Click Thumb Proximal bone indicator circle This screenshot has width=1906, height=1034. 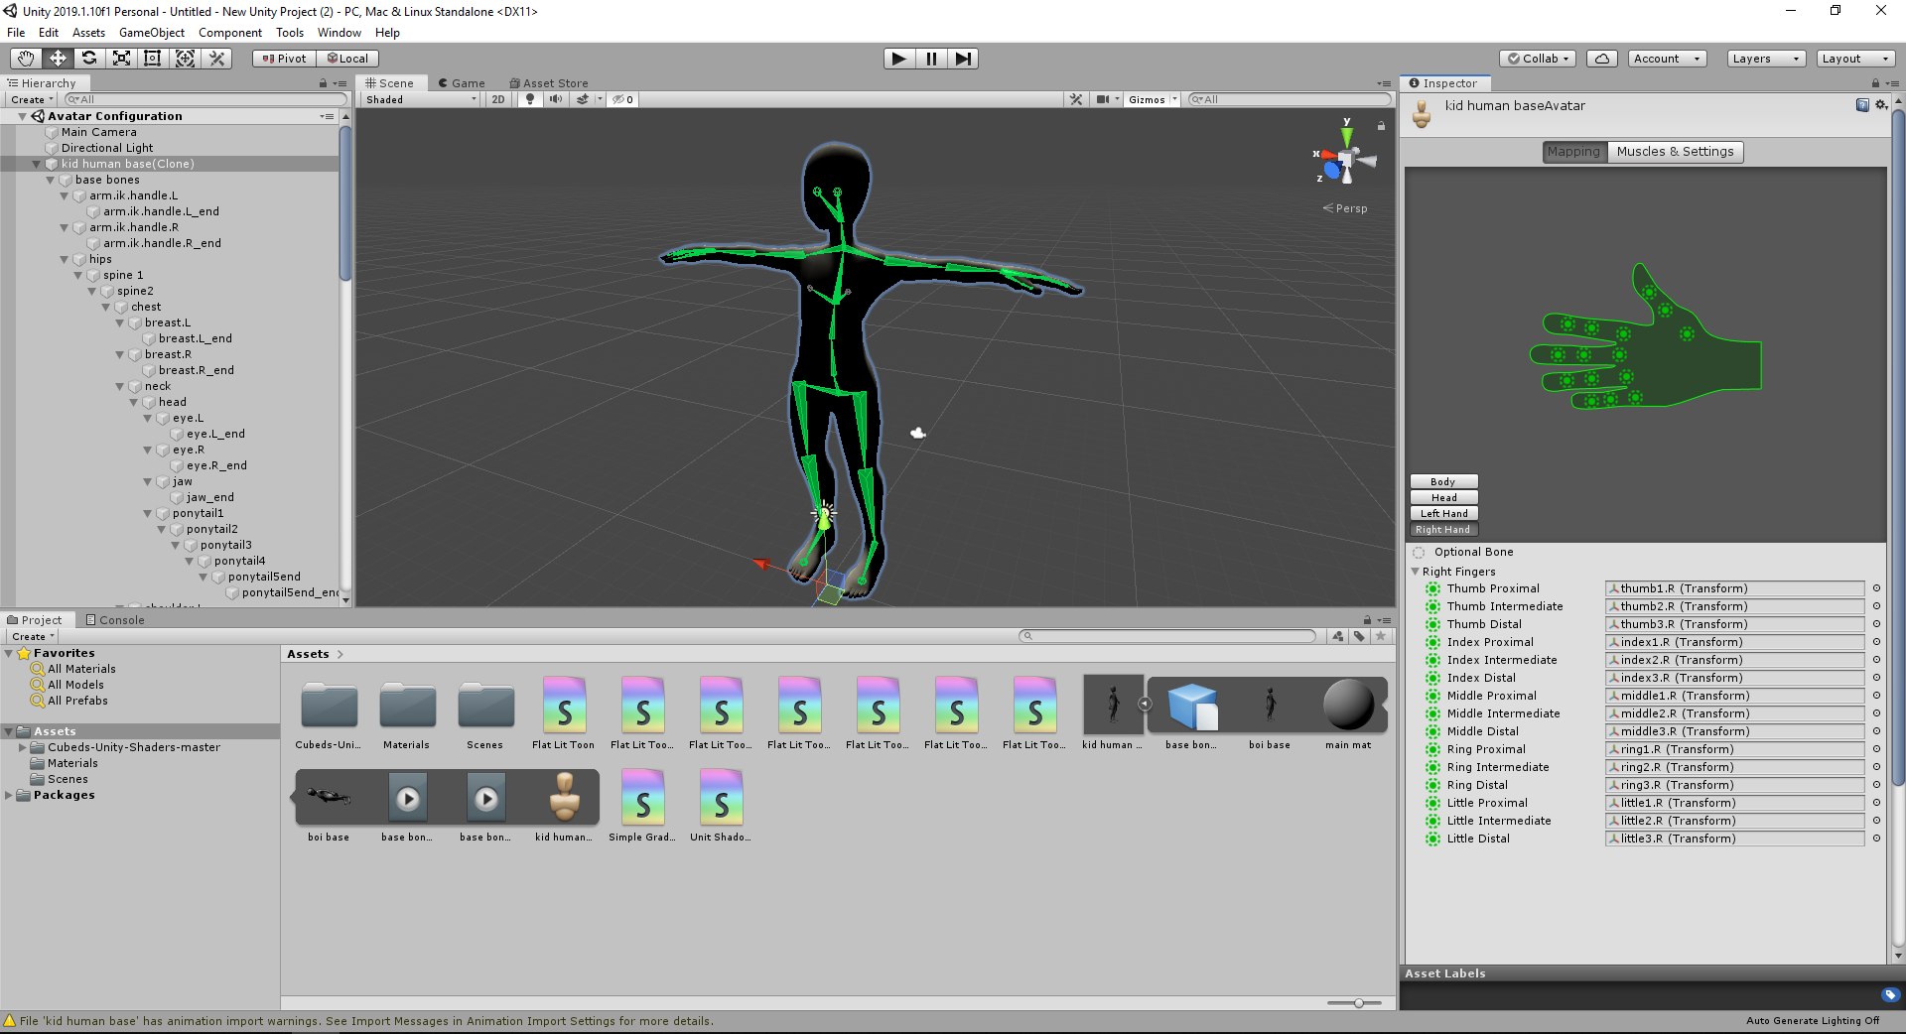tap(1432, 588)
